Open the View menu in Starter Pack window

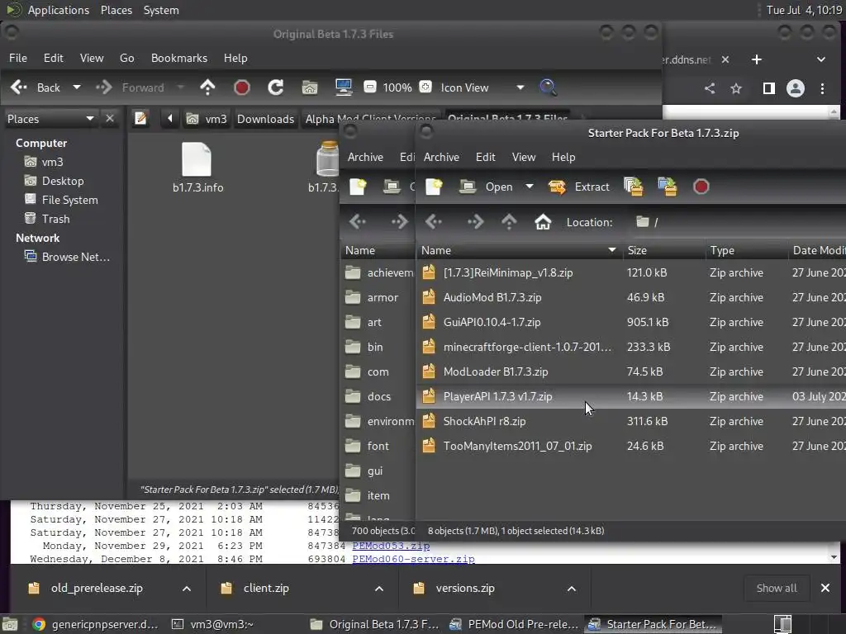[x=523, y=157]
